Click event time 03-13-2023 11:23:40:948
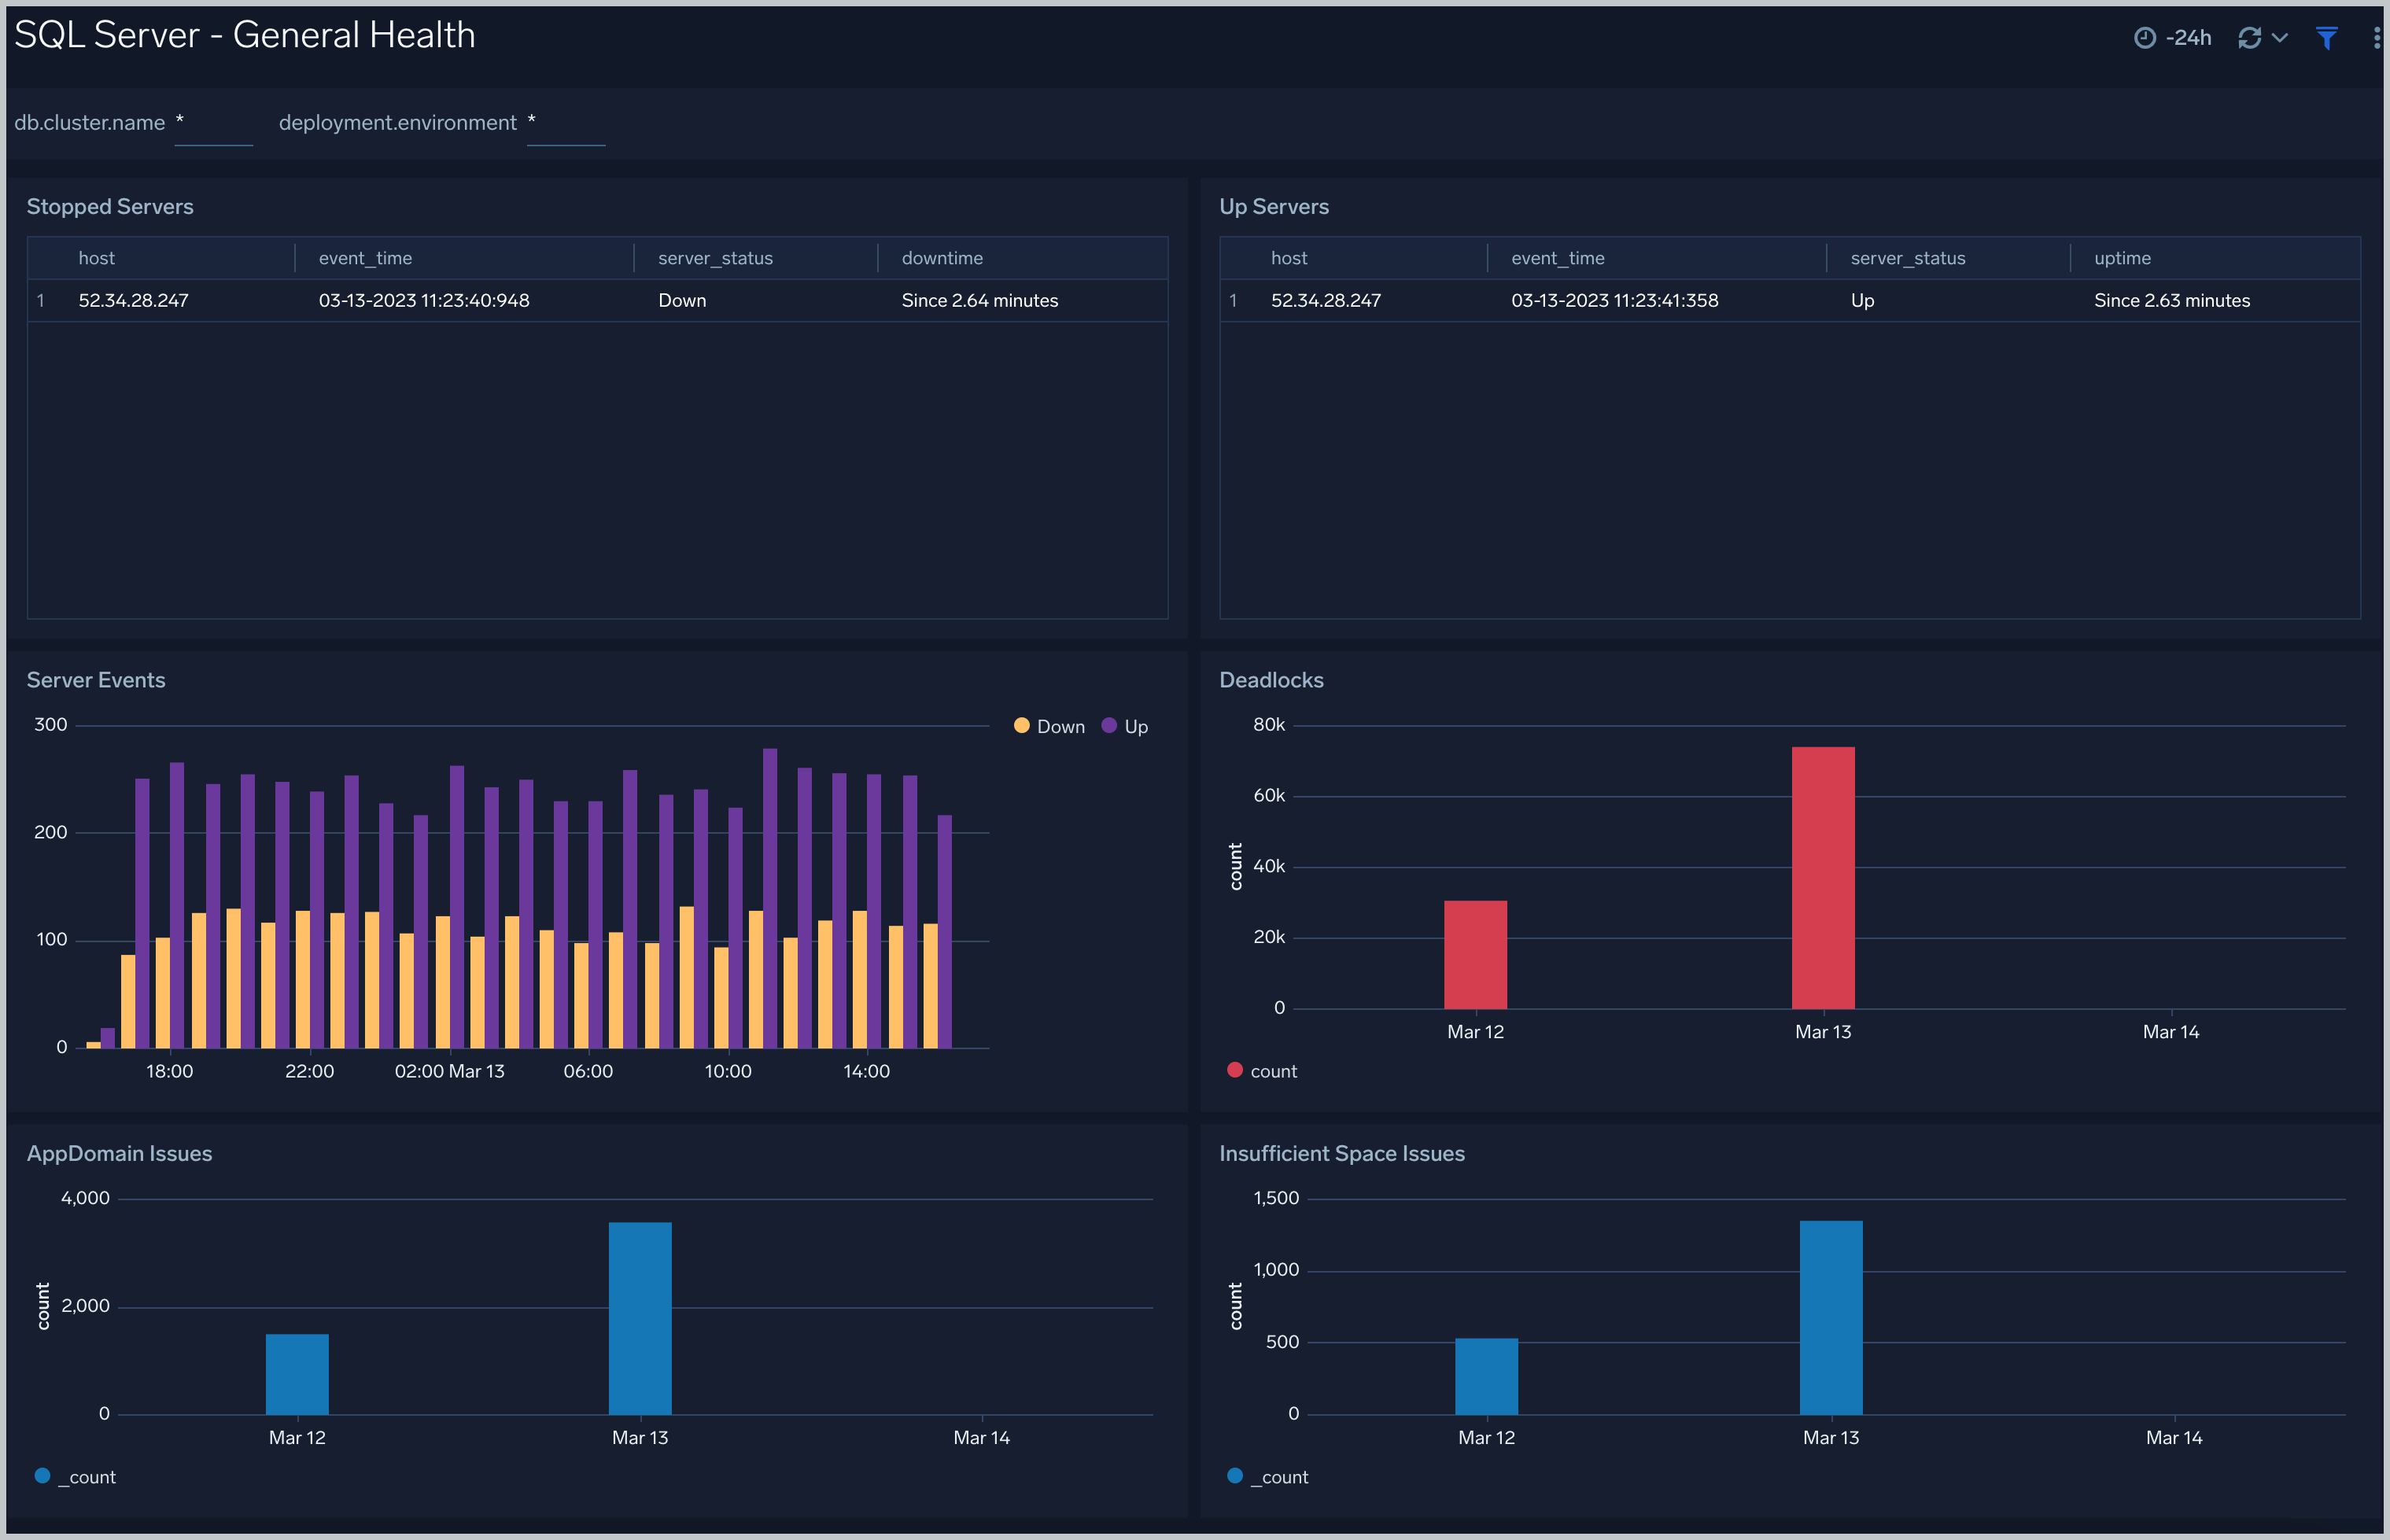The width and height of the screenshot is (2390, 1540). [423, 300]
